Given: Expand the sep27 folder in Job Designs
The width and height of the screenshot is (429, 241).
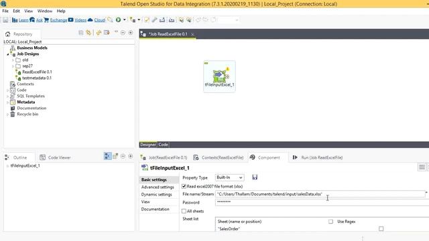Looking at the screenshot, I should 13,66.
